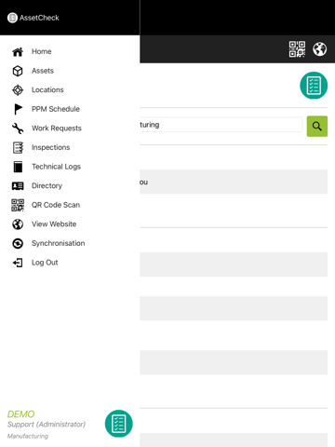Open the Home menu item

pyautogui.click(x=42, y=51)
